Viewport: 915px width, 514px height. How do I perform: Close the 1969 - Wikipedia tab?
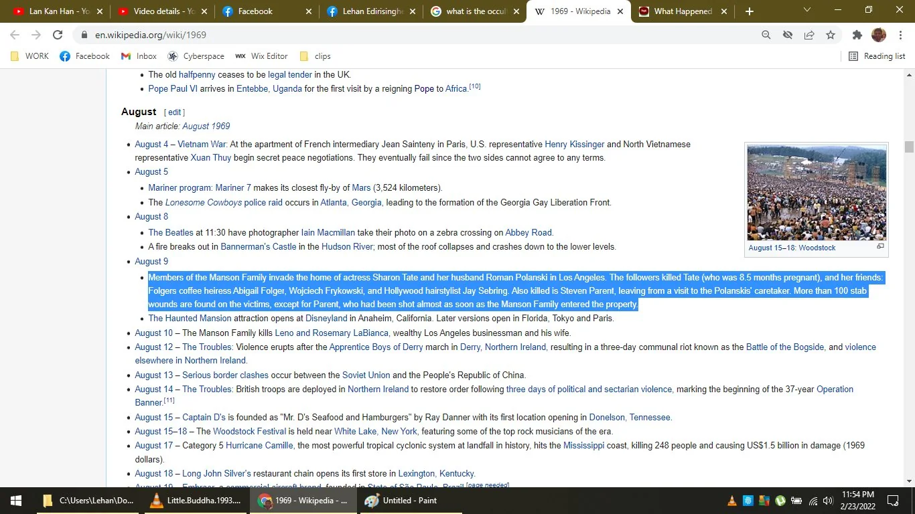620,11
